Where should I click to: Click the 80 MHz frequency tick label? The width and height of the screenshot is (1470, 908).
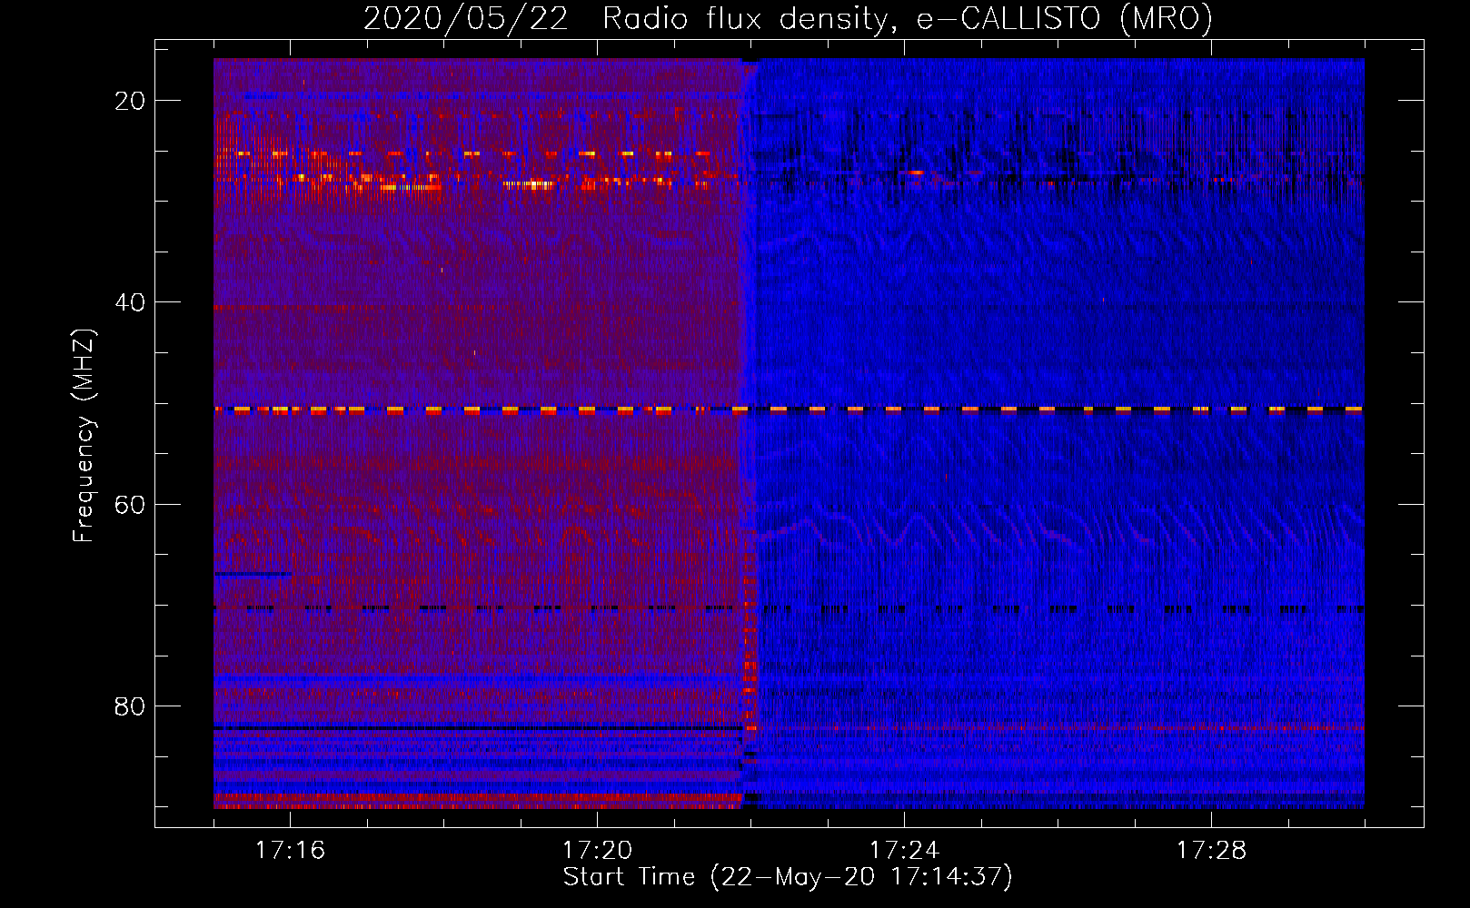(x=130, y=706)
